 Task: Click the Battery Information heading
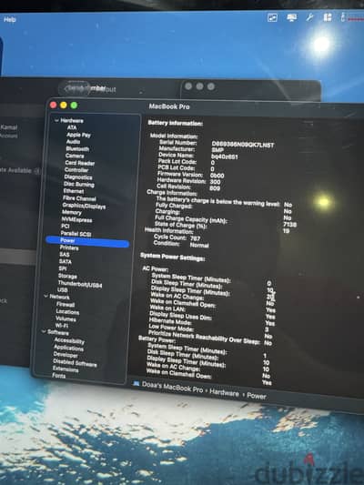coord(175,123)
